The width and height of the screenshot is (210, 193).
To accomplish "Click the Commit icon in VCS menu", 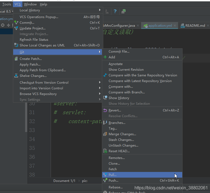I will [x=16, y=22].
